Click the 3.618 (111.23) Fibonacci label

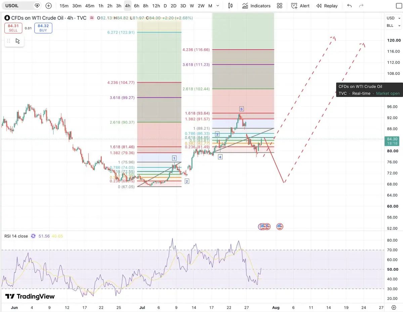(x=196, y=65)
